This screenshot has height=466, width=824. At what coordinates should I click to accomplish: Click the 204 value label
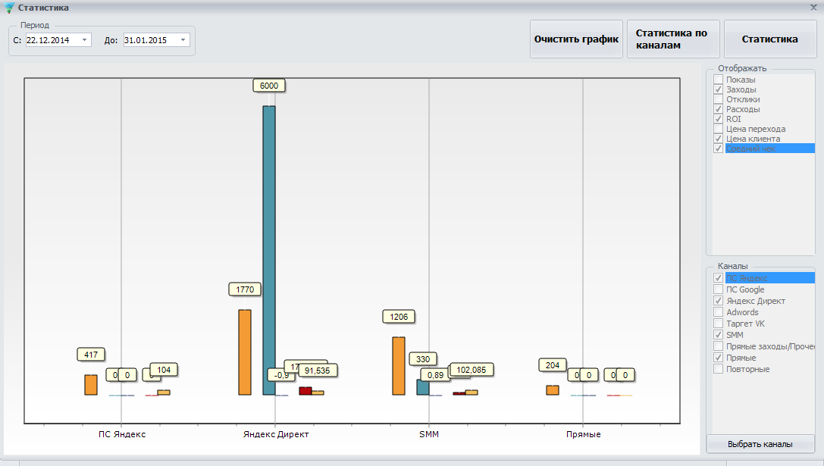[x=553, y=365]
